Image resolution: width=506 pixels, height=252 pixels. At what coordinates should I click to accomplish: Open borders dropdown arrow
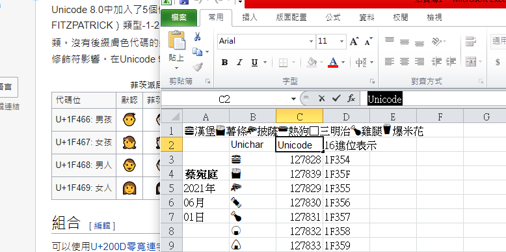click(293, 63)
